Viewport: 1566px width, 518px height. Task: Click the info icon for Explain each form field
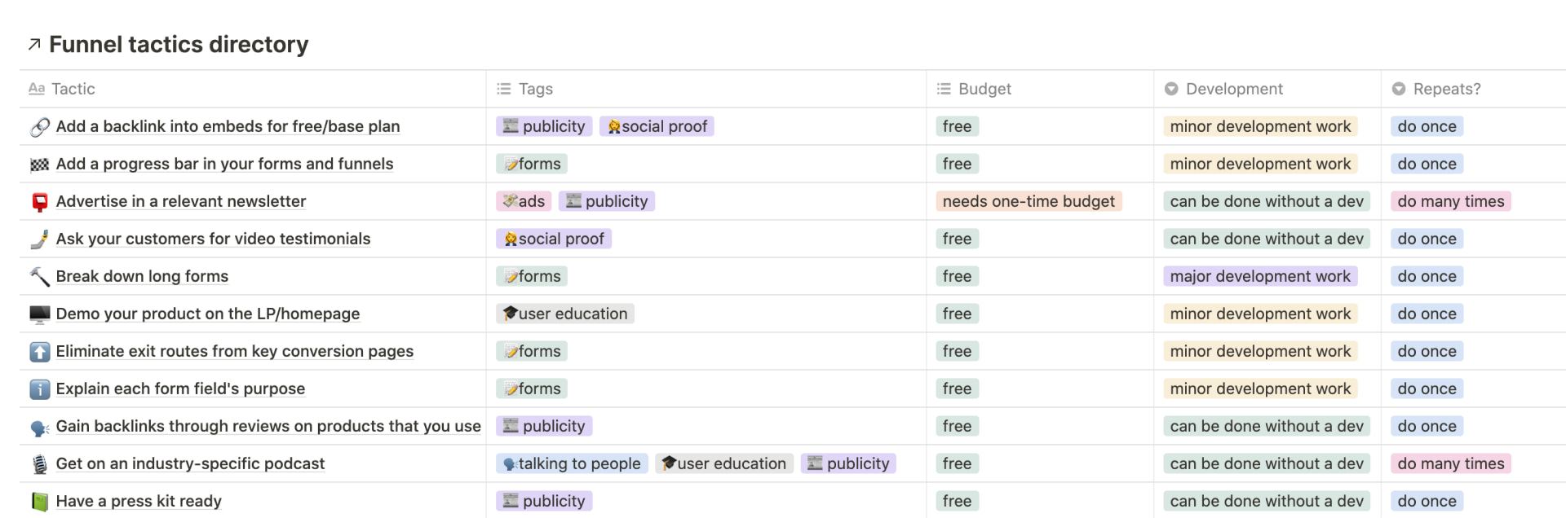(x=40, y=389)
